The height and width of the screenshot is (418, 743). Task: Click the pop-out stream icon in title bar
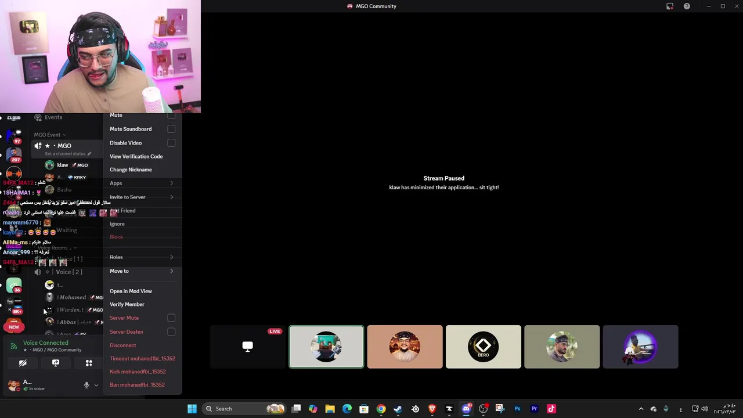(669, 6)
